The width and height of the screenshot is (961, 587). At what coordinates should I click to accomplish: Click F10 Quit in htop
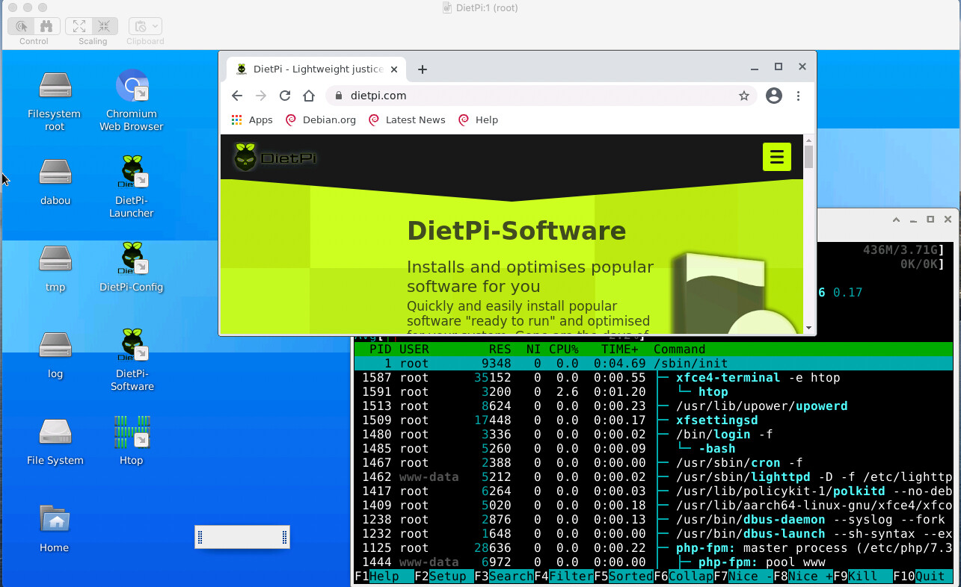coord(923,577)
